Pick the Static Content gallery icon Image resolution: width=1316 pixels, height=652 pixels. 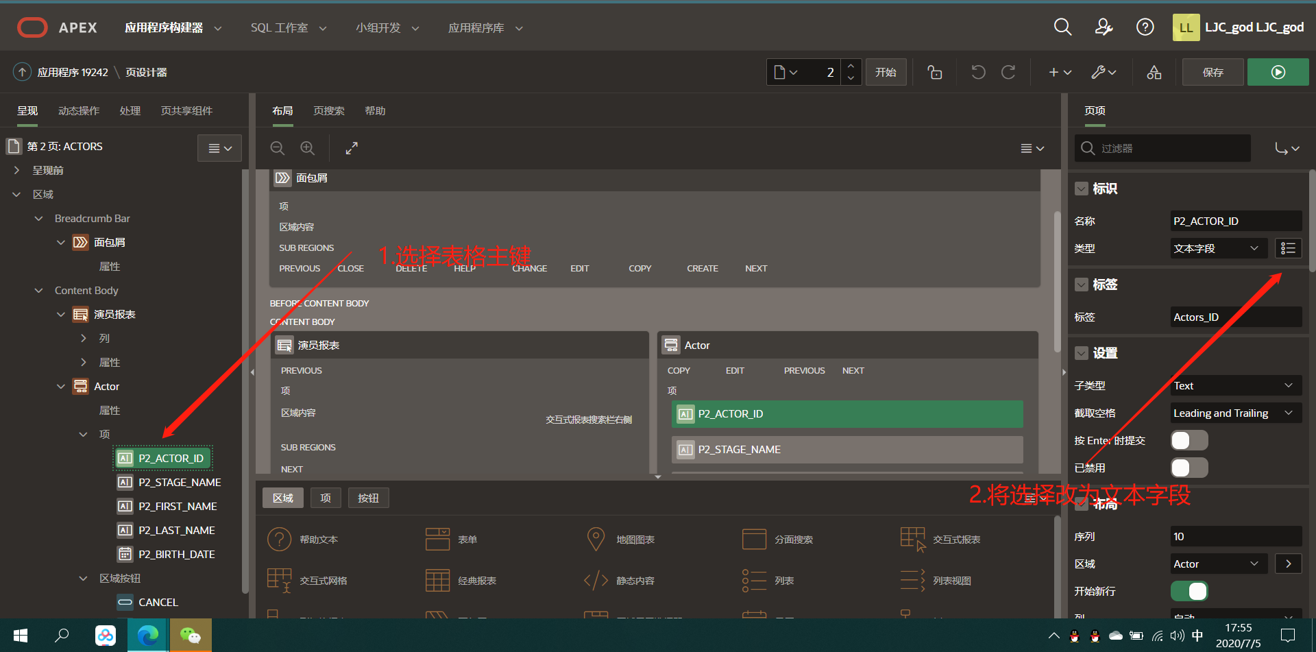[x=596, y=581]
